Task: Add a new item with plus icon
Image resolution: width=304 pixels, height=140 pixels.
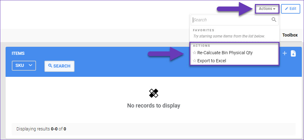Action: [x=284, y=53]
